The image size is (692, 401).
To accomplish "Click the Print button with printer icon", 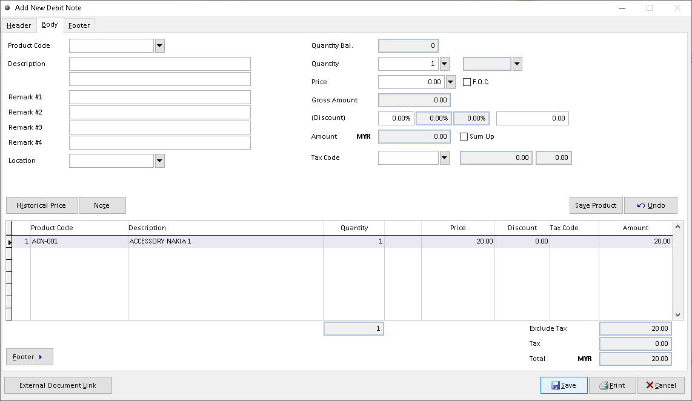I will coord(613,385).
